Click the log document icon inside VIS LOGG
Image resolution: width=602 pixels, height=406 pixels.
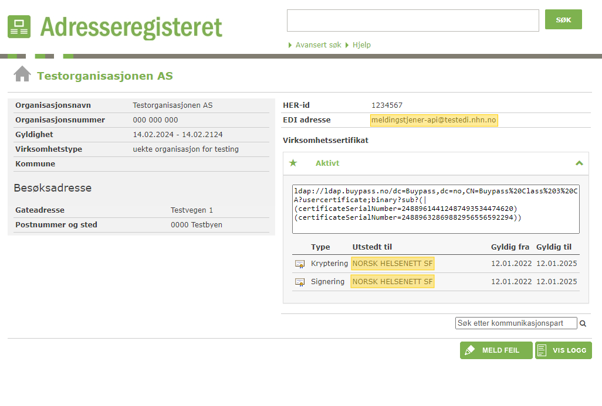tap(541, 350)
